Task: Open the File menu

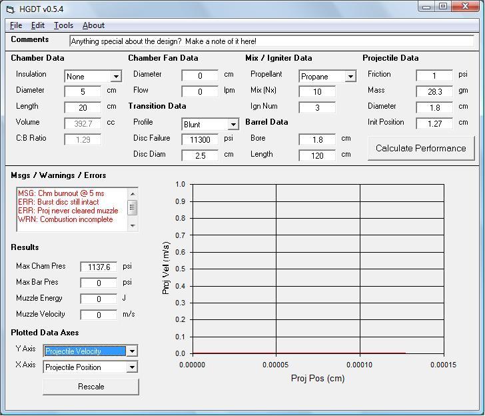Action: pyautogui.click(x=16, y=25)
